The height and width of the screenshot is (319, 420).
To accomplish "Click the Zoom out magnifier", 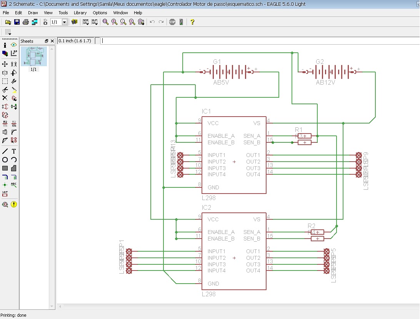I will [123, 22].
